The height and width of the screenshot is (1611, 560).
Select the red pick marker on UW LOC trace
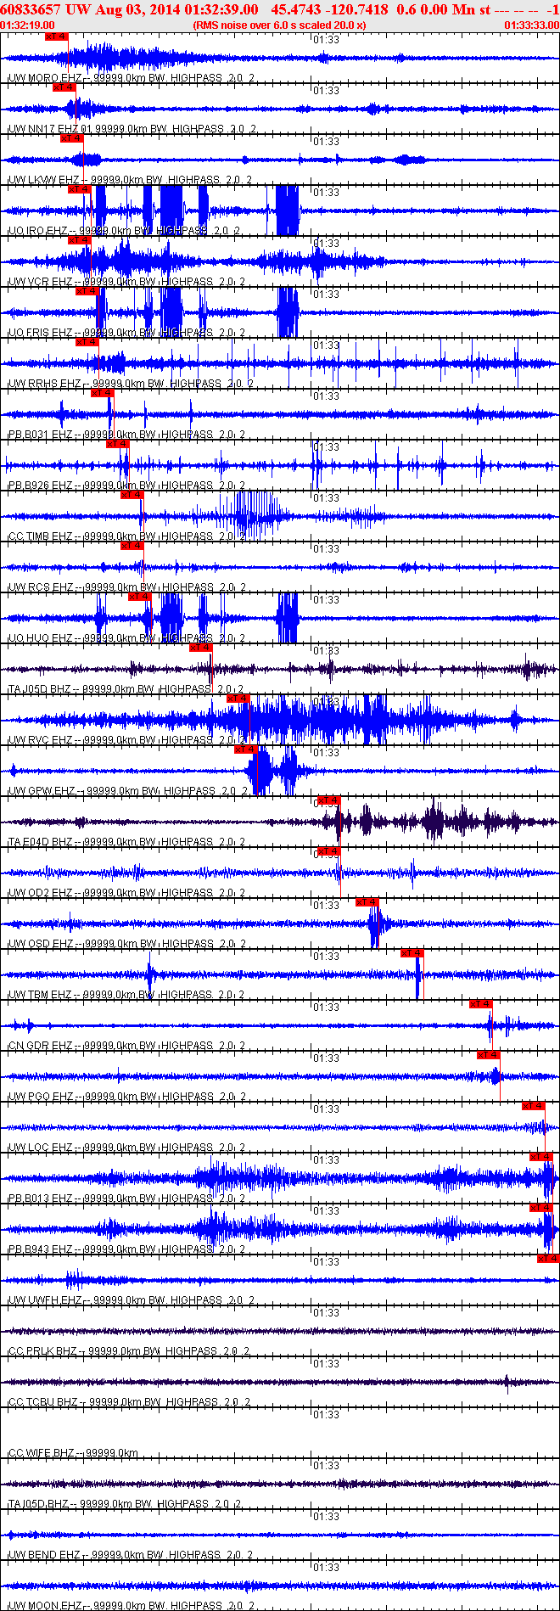click(534, 1106)
